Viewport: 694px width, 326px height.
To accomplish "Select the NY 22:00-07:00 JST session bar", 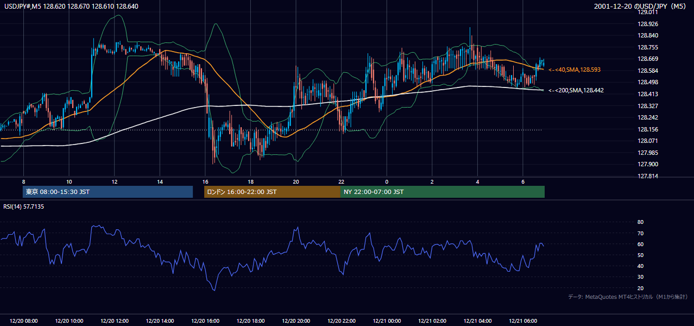I will click(x=443, y=192).
